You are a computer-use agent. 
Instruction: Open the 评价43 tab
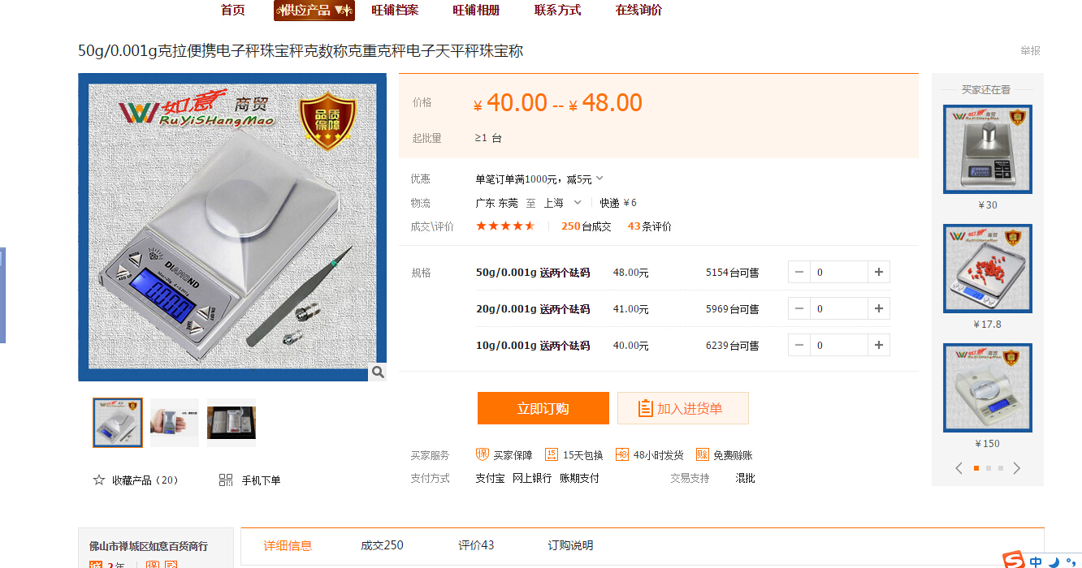[476, 545]
